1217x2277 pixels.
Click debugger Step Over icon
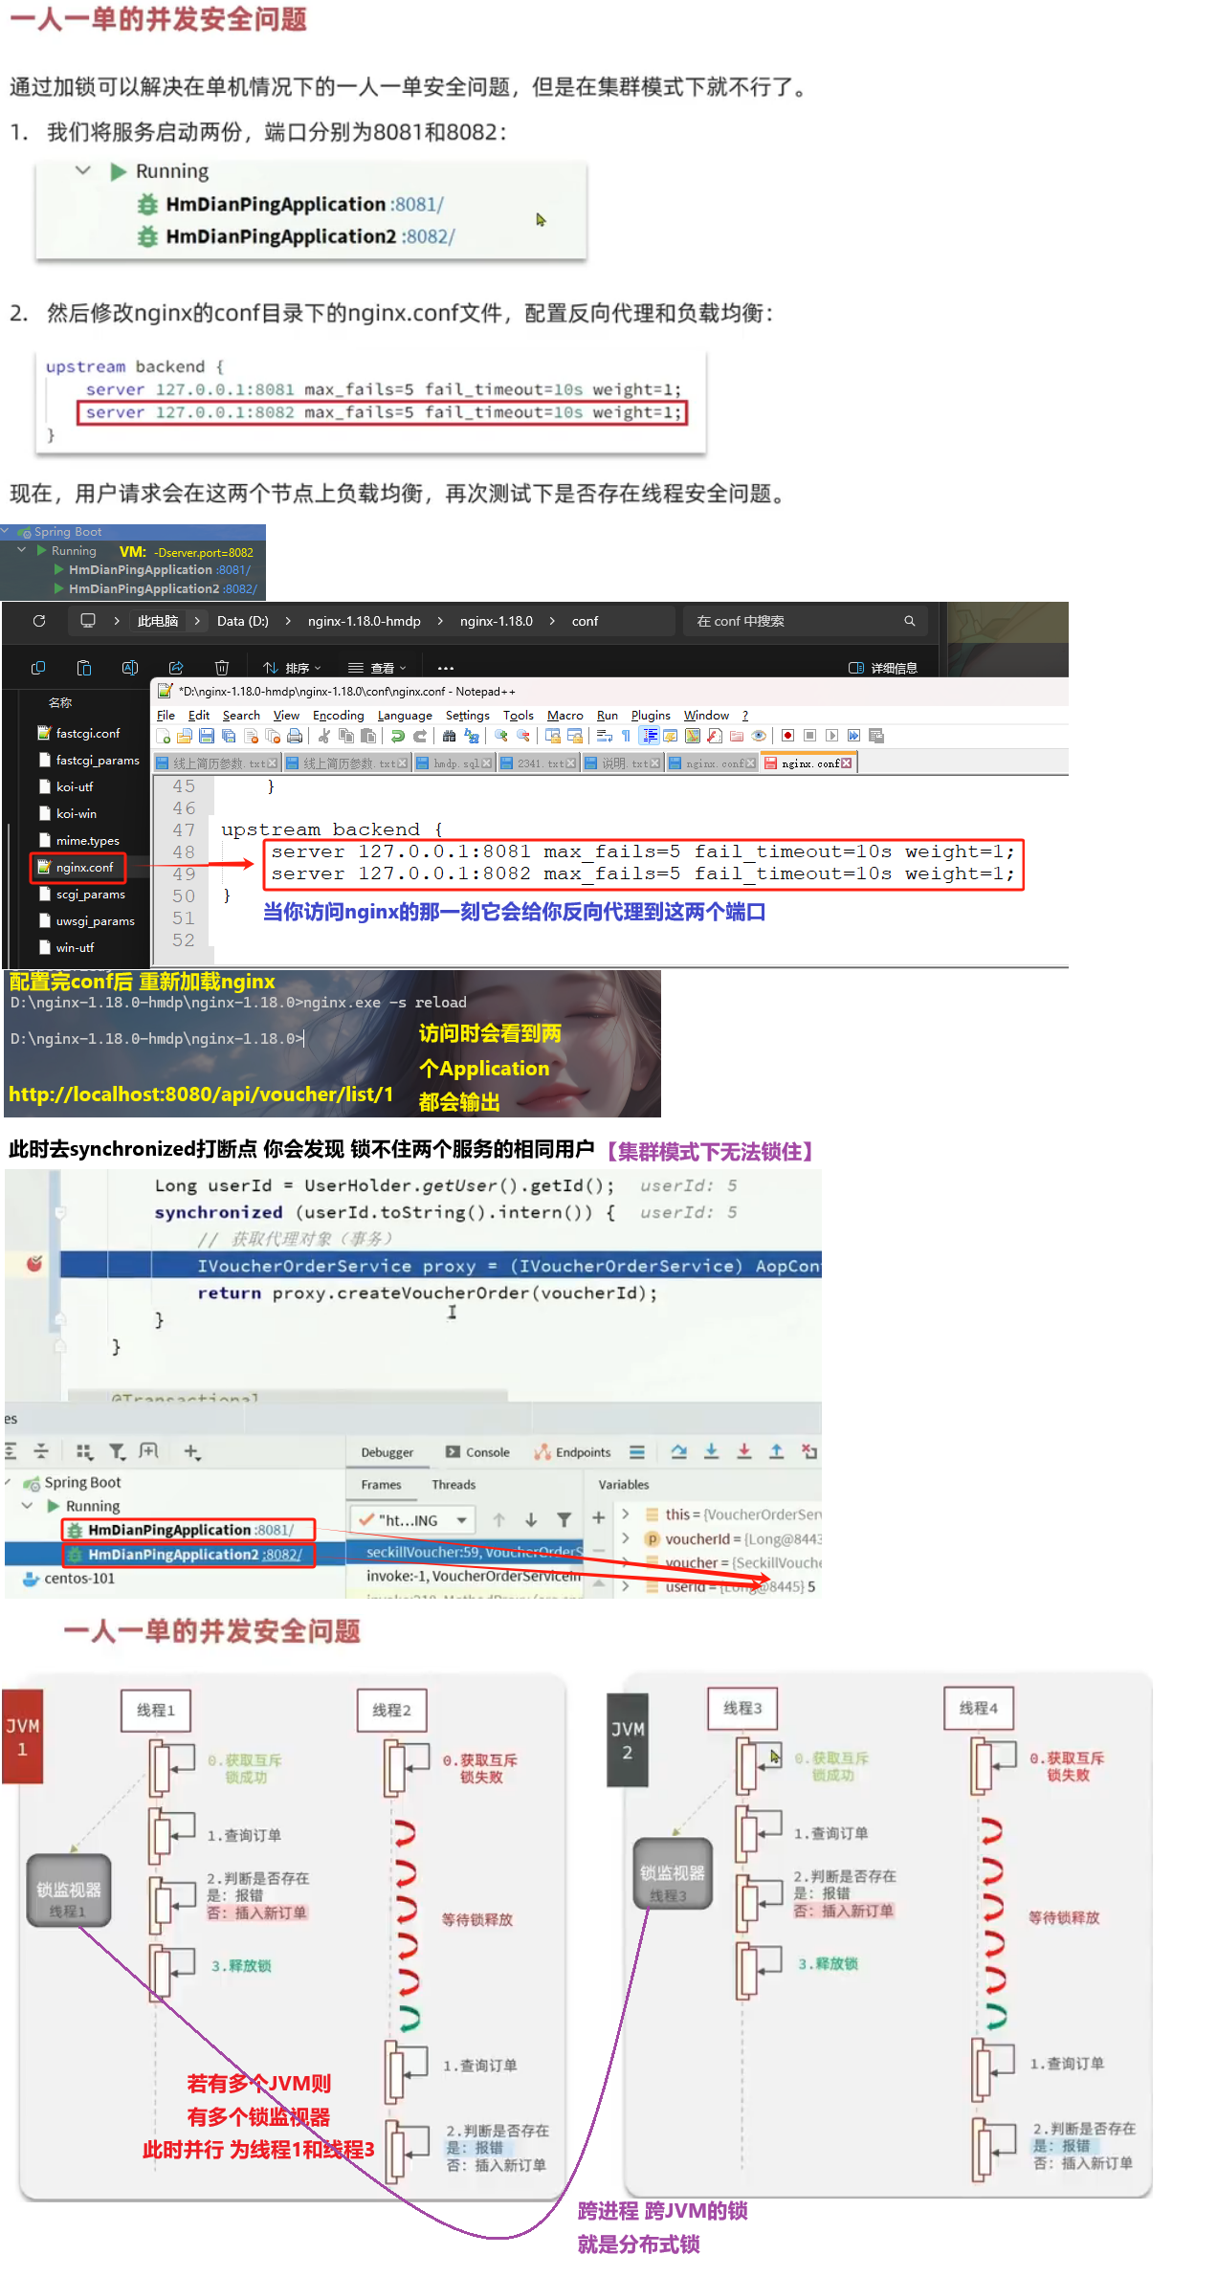point(679,1452)
